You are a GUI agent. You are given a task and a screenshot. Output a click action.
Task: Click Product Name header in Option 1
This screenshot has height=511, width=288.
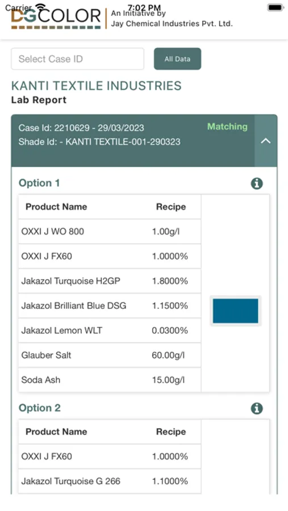tap(56, 207)
